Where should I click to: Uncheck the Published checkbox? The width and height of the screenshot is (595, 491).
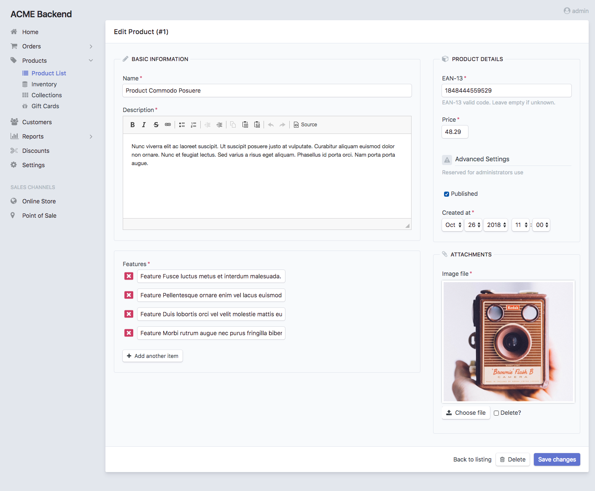[446, 194]
